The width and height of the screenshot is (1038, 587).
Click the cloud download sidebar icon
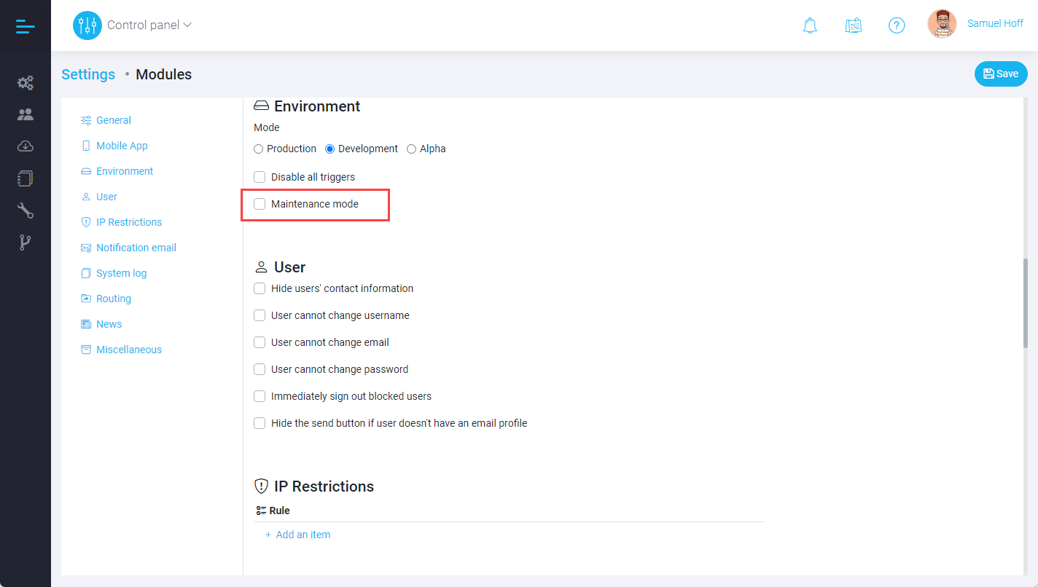(26, 146)
